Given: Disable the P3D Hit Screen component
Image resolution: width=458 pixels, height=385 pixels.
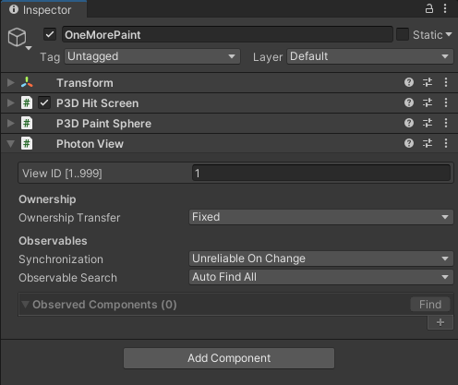Looking at the screenshot, I should pos(44,102).
